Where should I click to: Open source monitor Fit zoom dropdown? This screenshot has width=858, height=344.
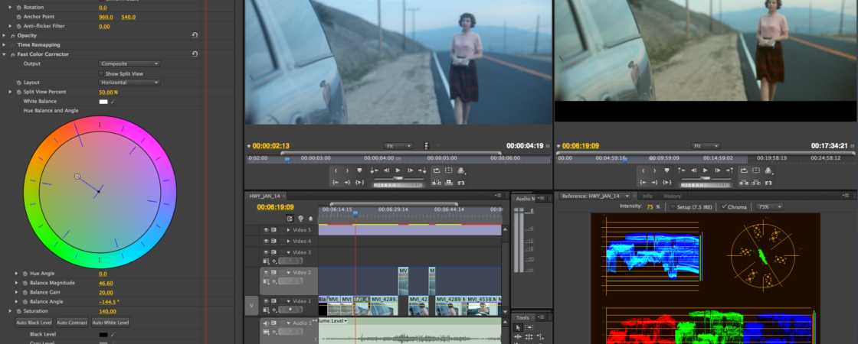398,146
